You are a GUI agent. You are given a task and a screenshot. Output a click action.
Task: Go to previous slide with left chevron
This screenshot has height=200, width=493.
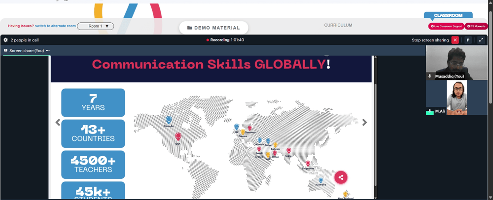pyautogui.click(x=58, y=122)
